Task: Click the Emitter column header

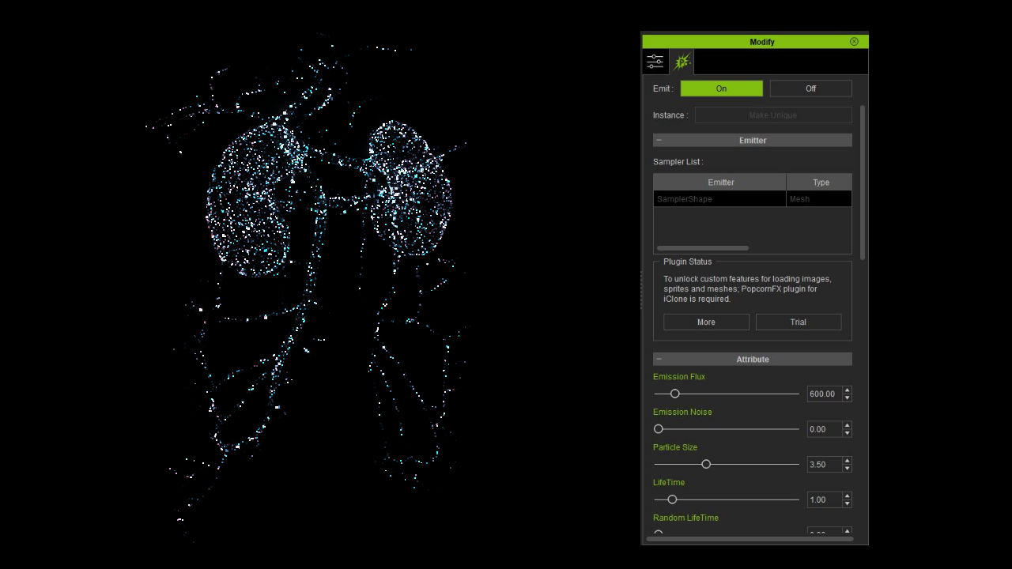Action: point(720,183)
